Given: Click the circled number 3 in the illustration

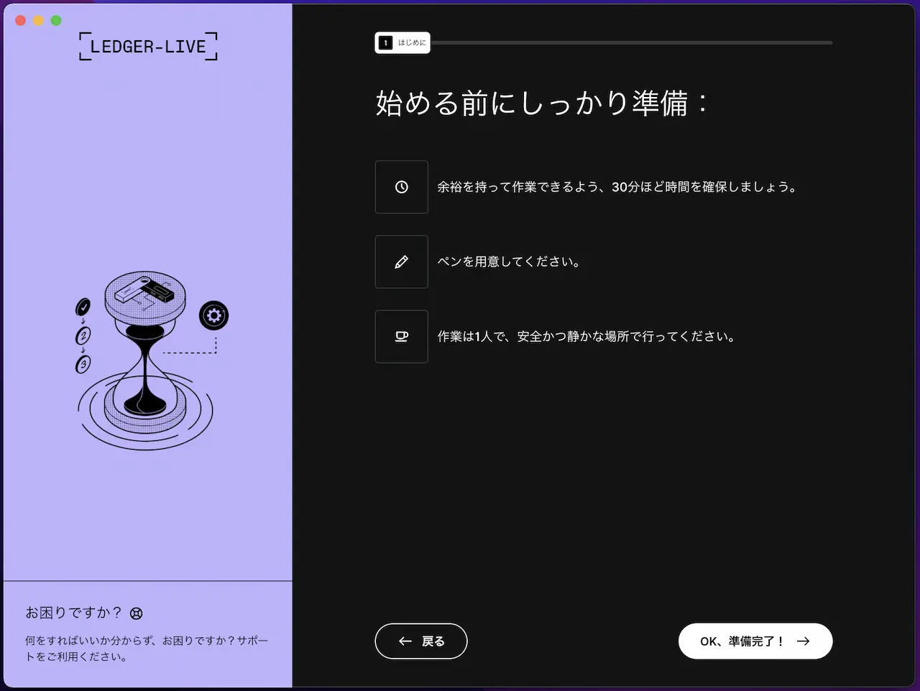Looking at the screenshot, I should [x=83, y=364].
